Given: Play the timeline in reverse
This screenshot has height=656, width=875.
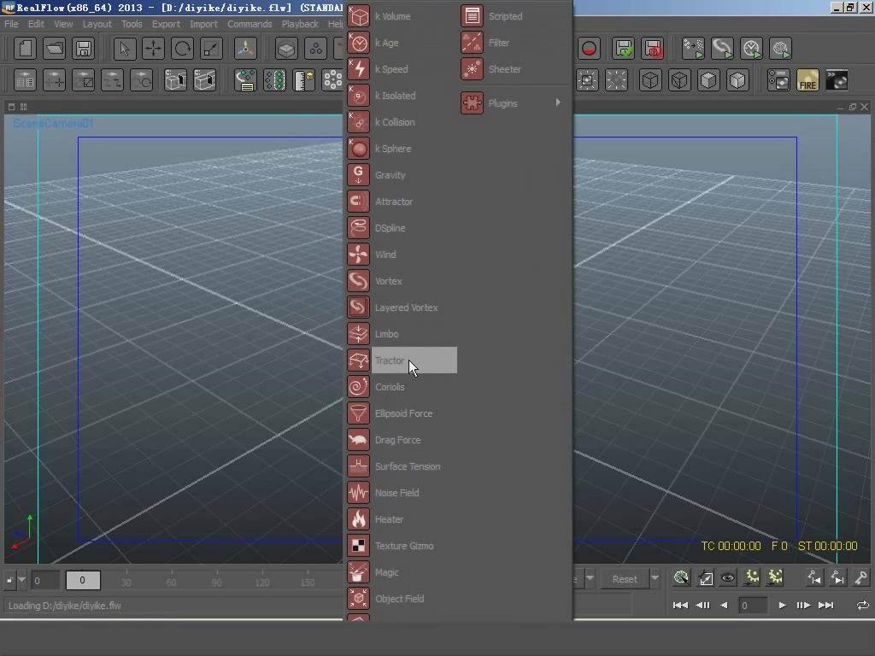Looking at the screenshot, I should coord(724,606).
